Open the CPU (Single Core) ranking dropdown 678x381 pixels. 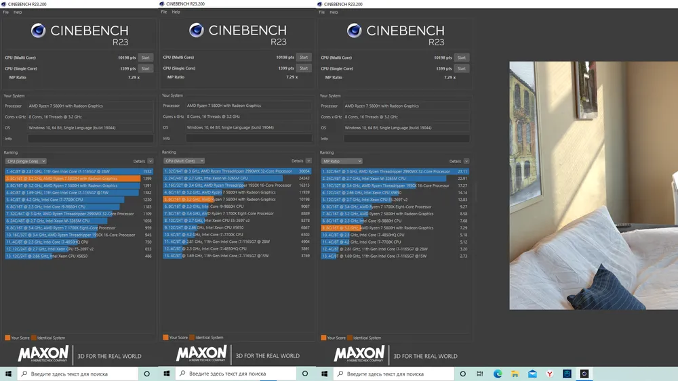point(26,161)
